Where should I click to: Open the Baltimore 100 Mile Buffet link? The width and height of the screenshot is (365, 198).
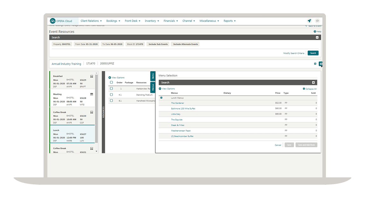(183, 109)
